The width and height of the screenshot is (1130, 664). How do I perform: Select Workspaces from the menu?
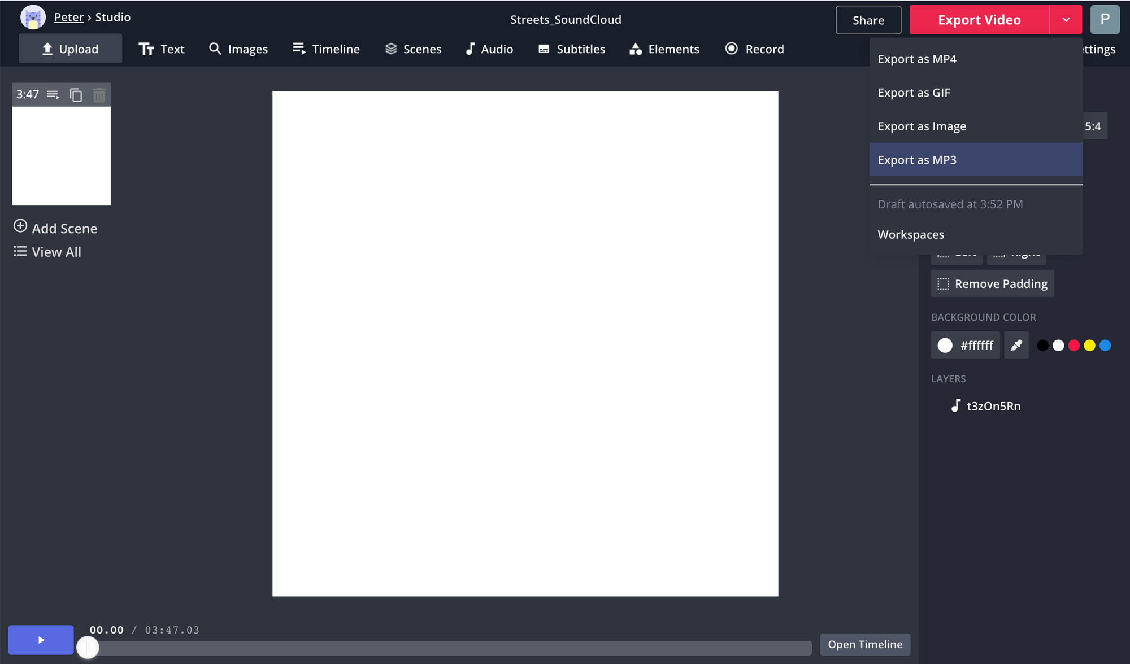click(911, 234)
